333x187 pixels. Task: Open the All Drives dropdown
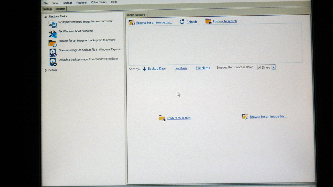pos(273,67)
